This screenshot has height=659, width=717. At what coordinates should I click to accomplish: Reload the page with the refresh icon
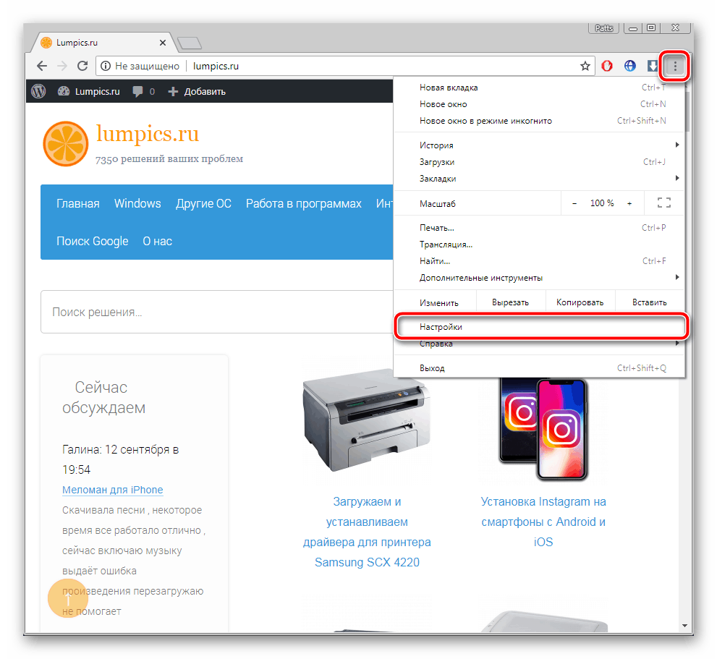tap(82, 66)
